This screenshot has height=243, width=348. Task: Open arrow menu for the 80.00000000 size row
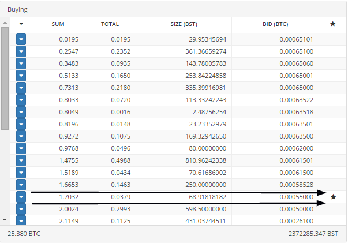coord(21,148)
